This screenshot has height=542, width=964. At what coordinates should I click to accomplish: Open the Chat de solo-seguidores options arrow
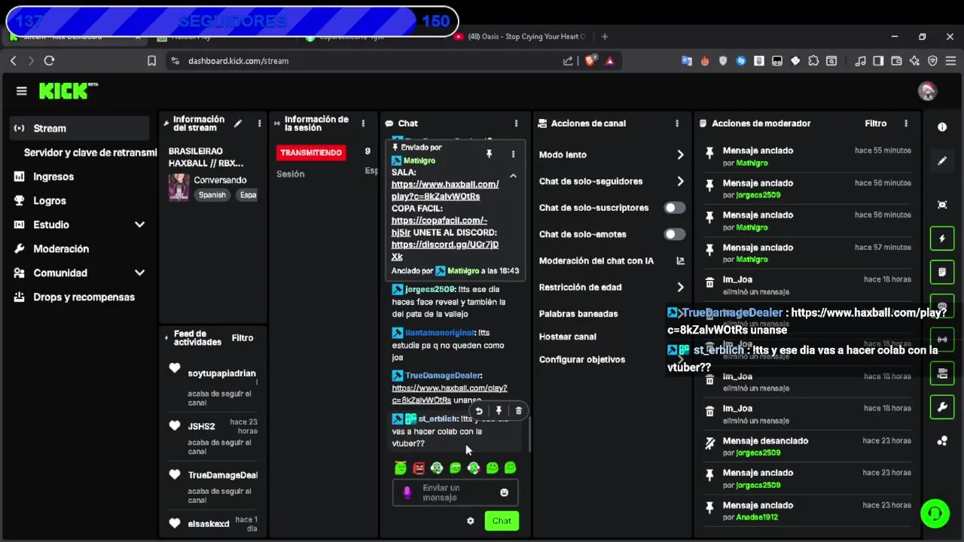click(680, 181)
